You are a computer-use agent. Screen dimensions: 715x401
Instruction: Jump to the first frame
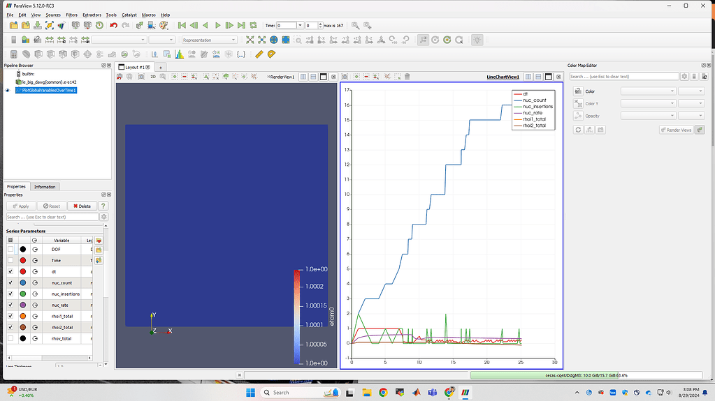pos(182,25)
